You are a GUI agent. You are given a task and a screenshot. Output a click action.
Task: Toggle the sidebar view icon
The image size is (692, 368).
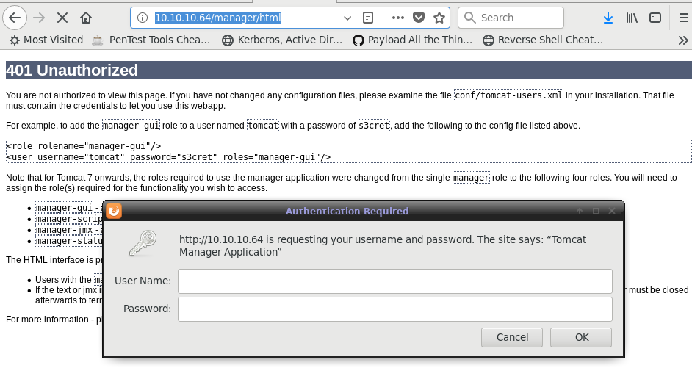pyautogui.click(x=655, y=18)
